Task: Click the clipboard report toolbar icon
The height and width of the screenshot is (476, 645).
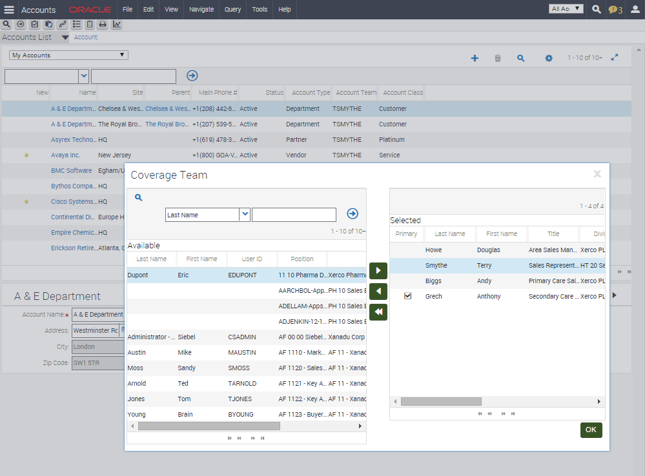Action: [x=90, y=25]
